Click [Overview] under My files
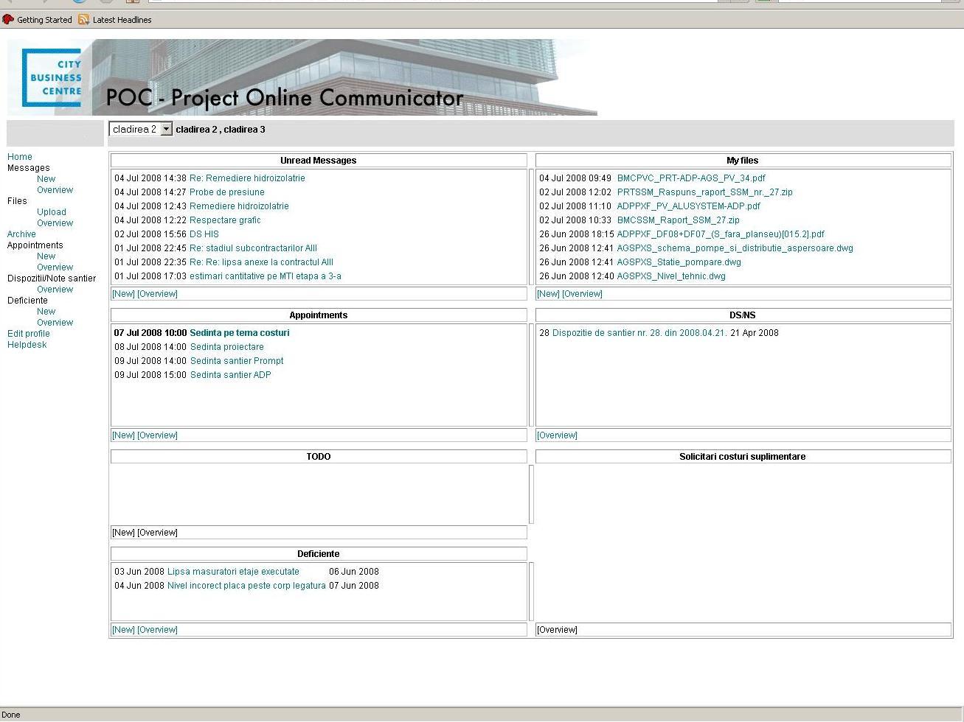 [x=582, y=294]
